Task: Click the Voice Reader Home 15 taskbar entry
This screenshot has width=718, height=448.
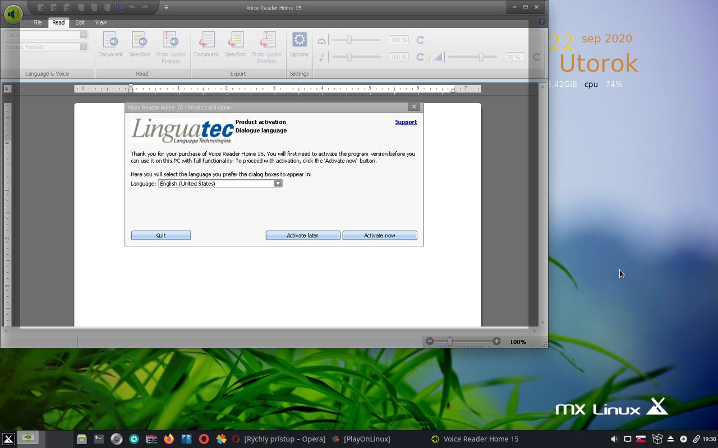Action: (475, 439)
